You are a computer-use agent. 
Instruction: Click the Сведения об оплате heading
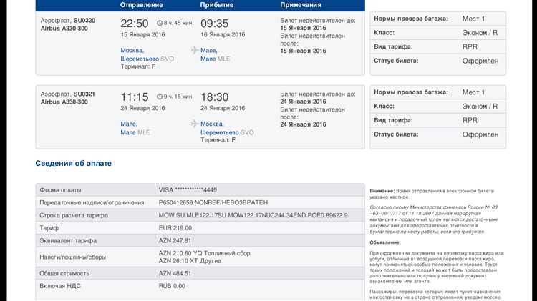(74, 163)
